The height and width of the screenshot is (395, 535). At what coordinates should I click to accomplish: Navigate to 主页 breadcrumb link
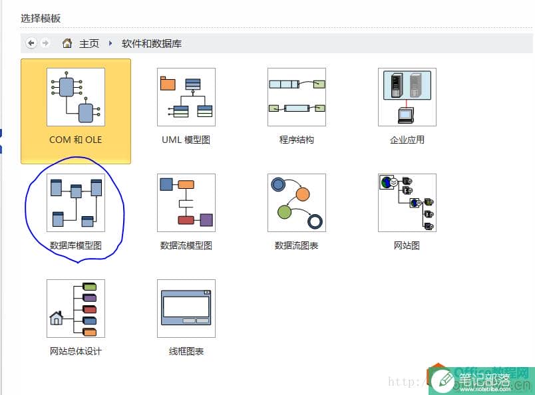89,43
